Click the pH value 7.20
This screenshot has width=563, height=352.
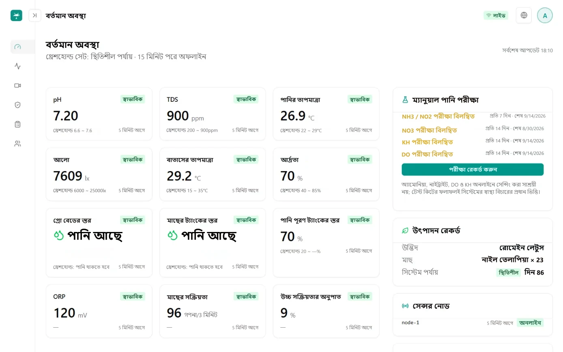[66, 116]
